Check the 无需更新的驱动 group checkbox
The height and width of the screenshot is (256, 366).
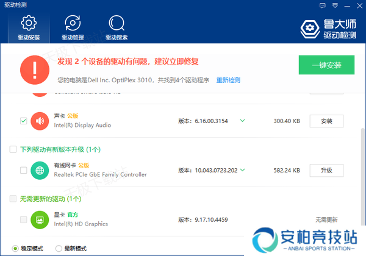click(x=13, y=199)
